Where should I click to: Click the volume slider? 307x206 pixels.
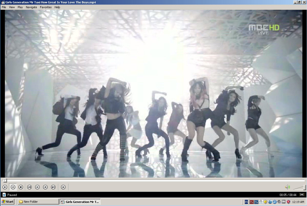click(300, 187)
